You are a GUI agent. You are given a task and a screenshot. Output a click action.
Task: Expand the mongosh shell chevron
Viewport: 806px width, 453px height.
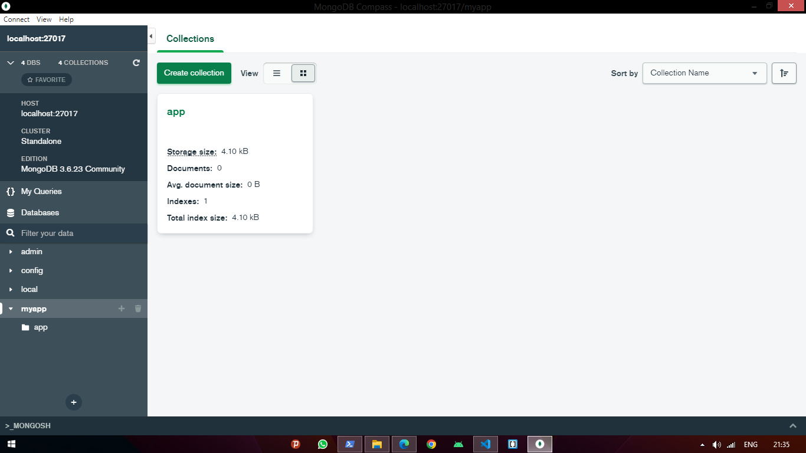794,426
